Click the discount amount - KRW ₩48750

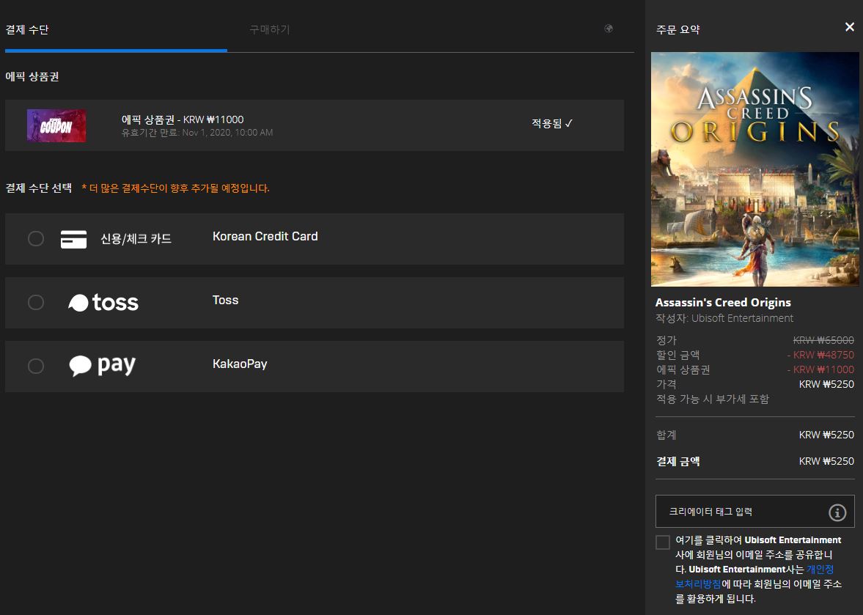pyautogui.click(x=820, y=356)
